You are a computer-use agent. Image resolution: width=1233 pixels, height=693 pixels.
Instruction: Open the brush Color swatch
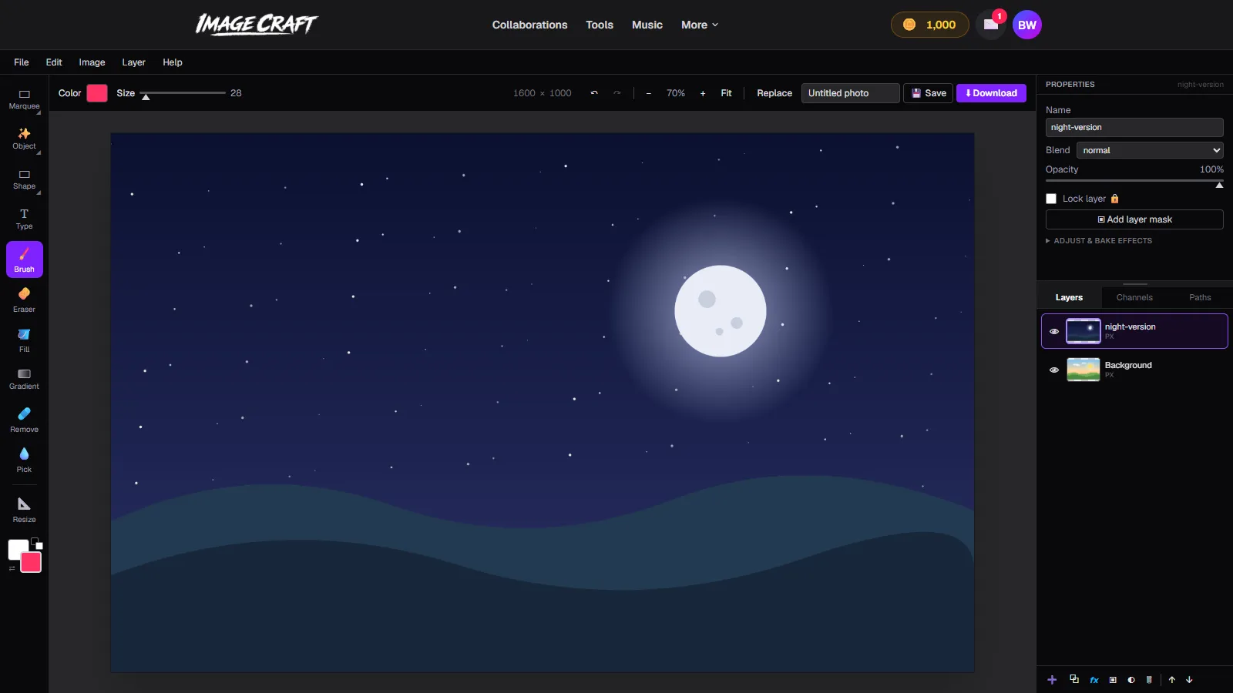pyautogui.click(x=97, y=93)
